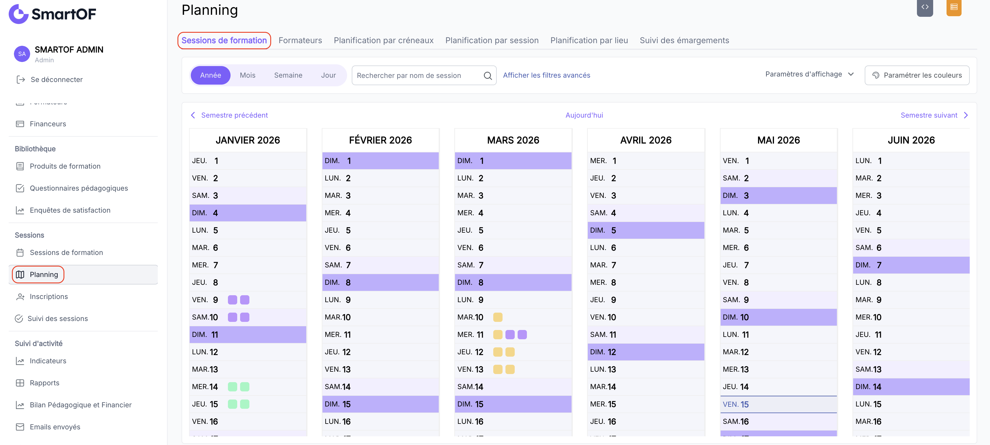The image size is (990, 445).
Task: Jump to Aujourd'hui
Action: point(584,115)
